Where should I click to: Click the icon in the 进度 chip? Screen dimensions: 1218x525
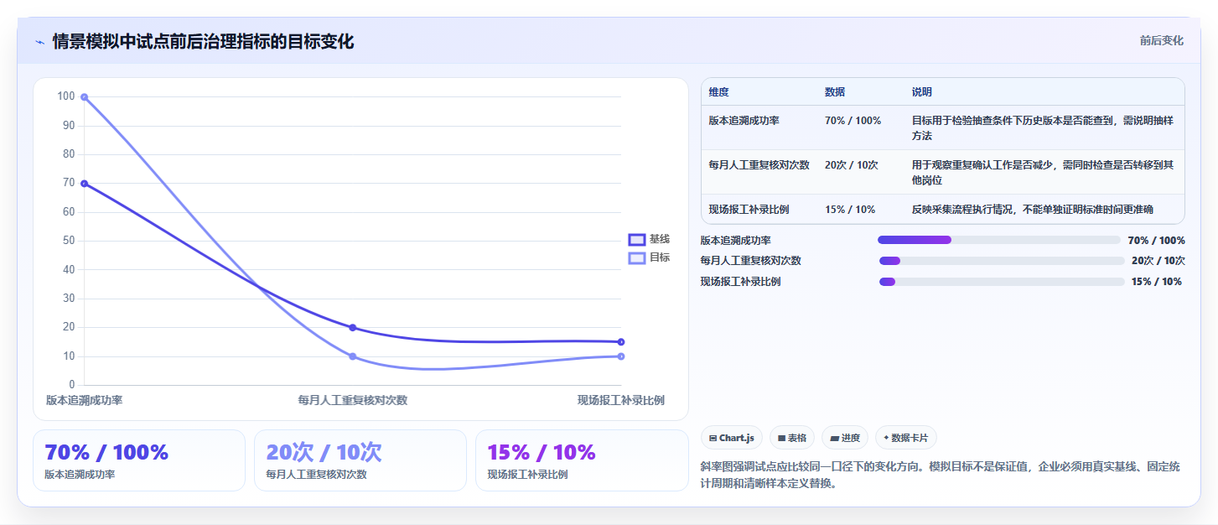835,438
